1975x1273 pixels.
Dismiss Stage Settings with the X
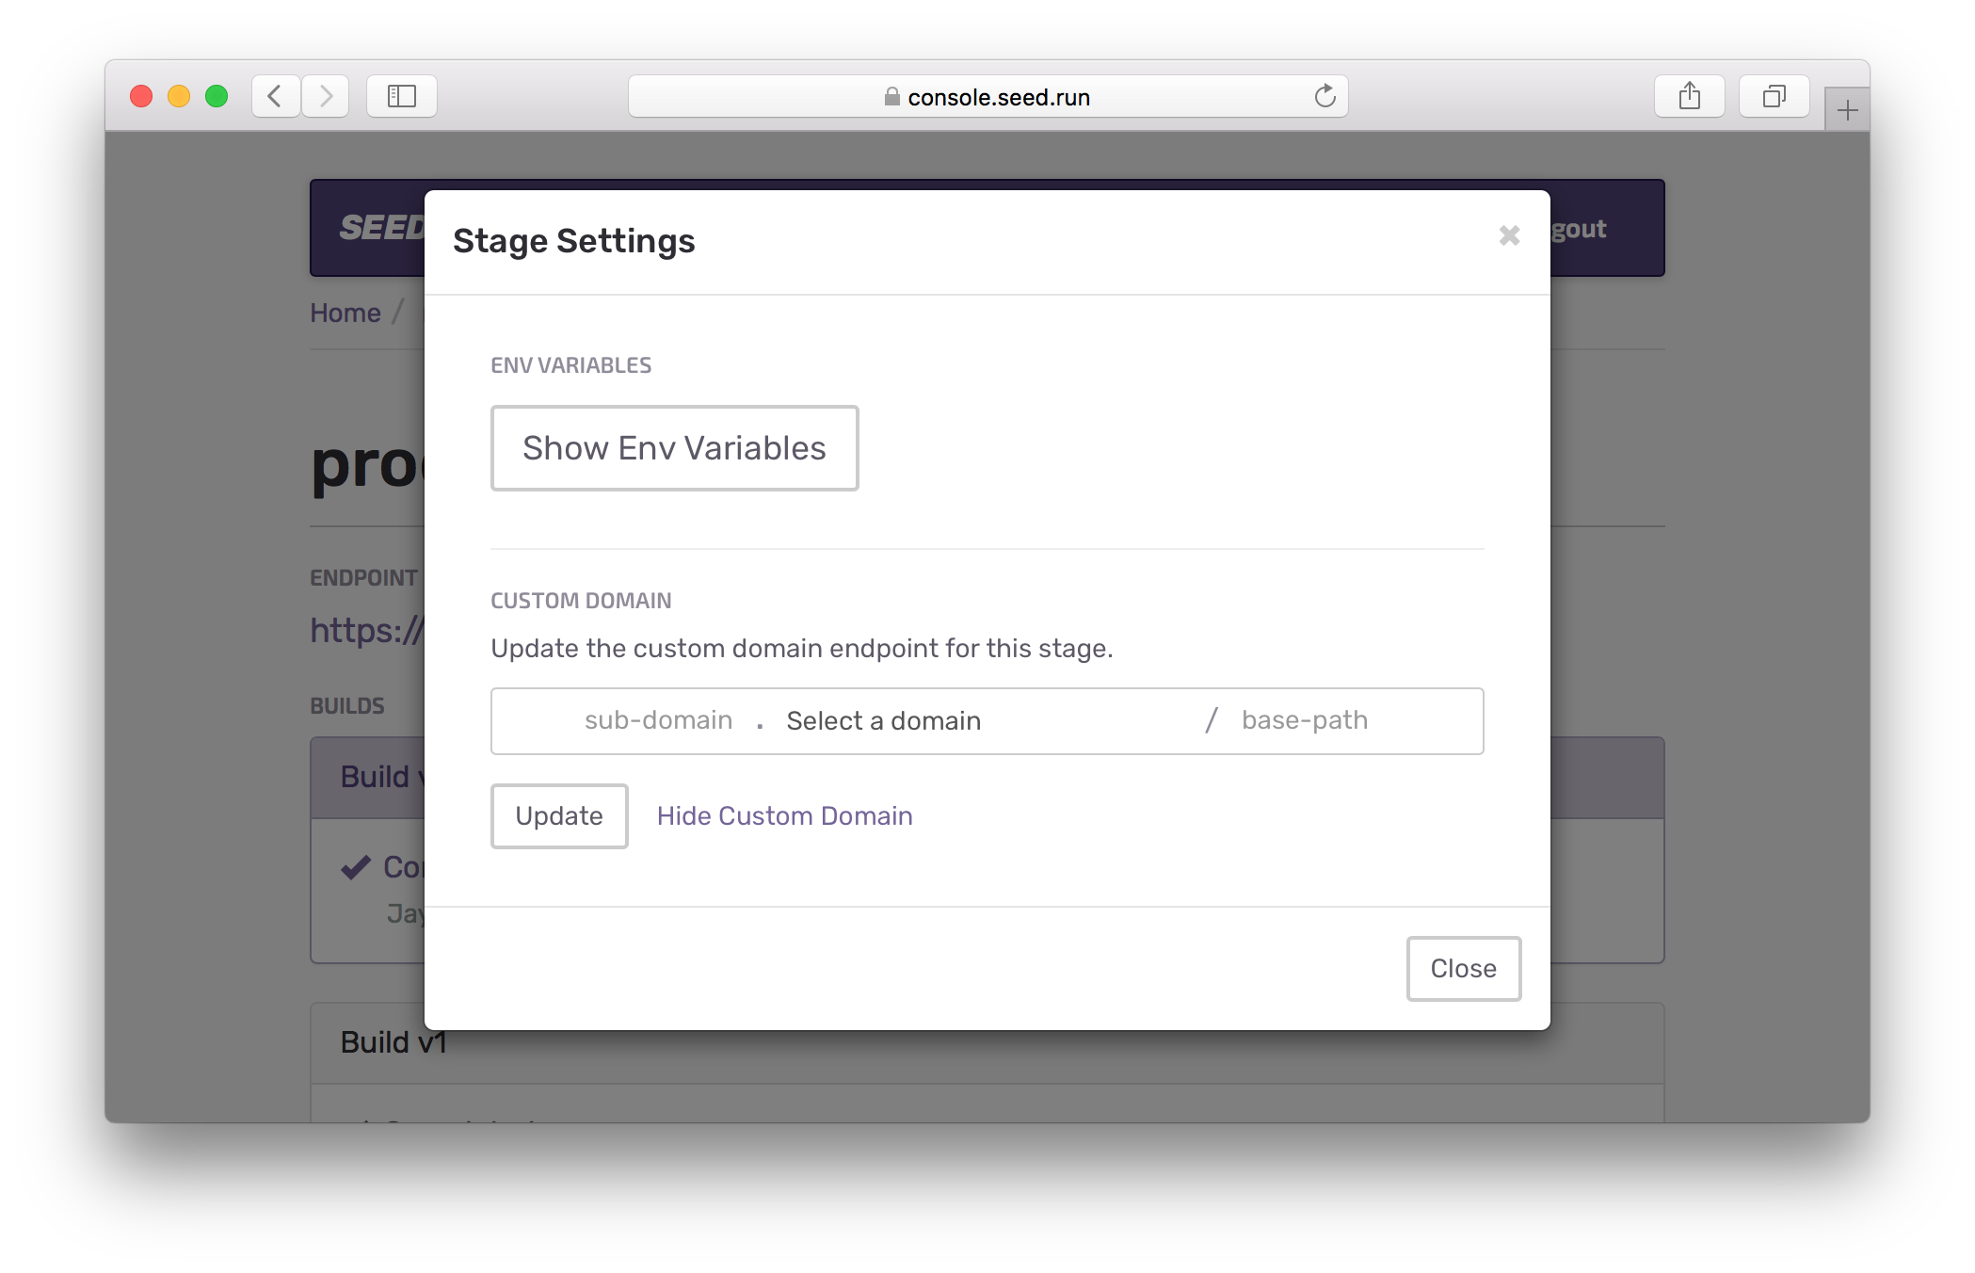(x=1509, y=235)
